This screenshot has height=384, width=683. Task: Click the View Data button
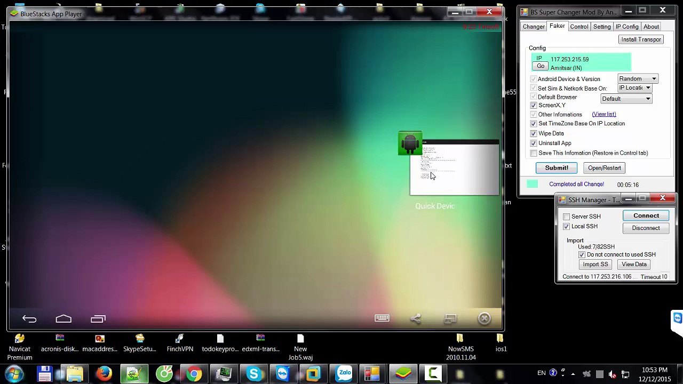634,265
